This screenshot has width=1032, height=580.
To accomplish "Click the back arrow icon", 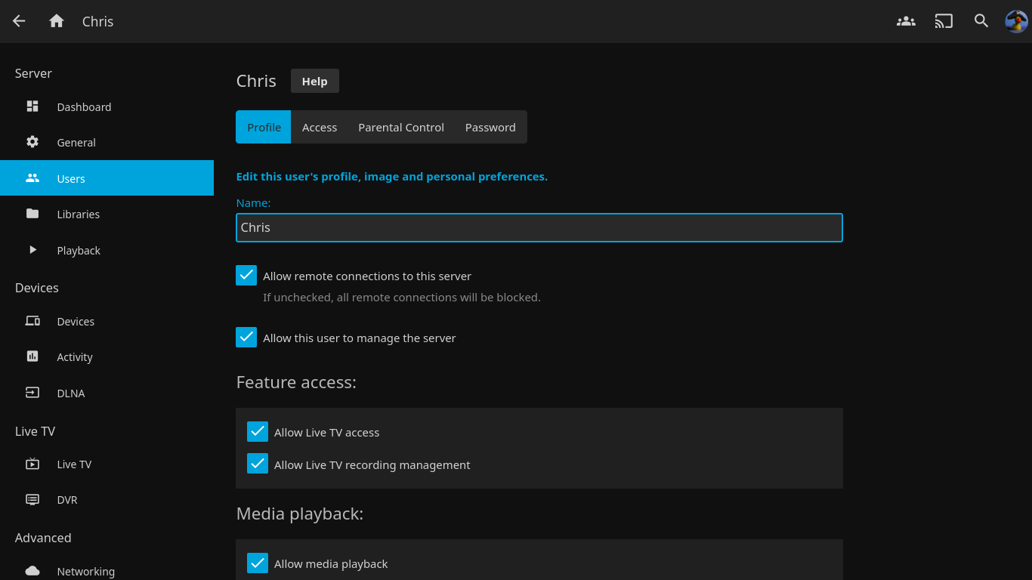I will (x=19, y=21).
